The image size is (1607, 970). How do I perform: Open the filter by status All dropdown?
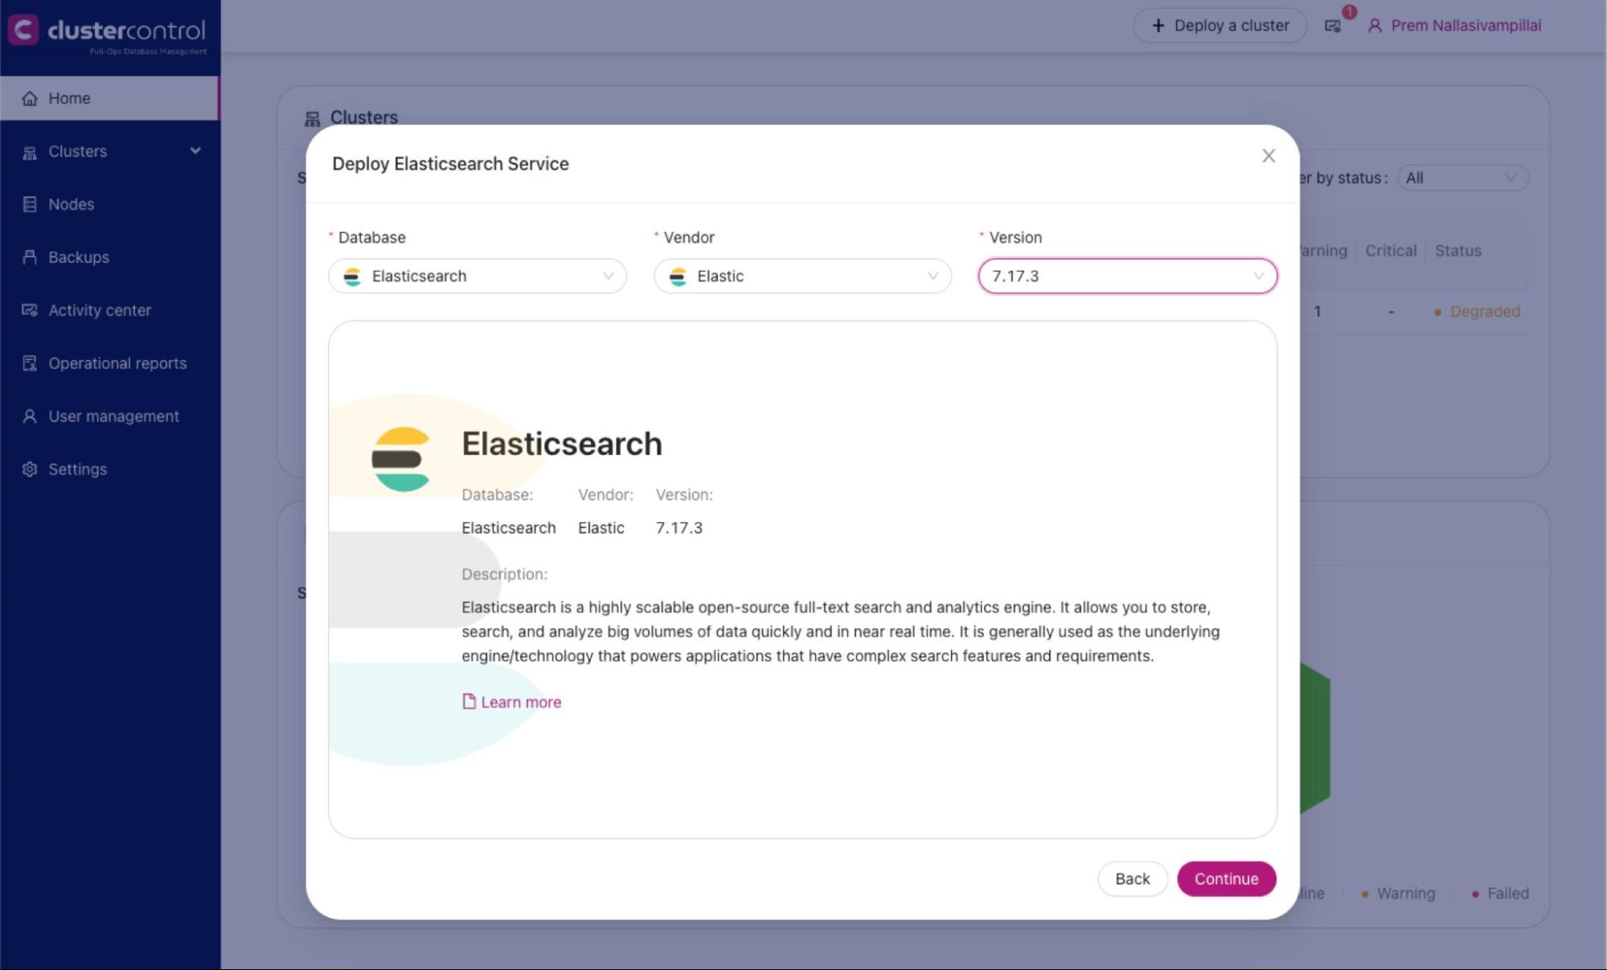point(1463,178)
